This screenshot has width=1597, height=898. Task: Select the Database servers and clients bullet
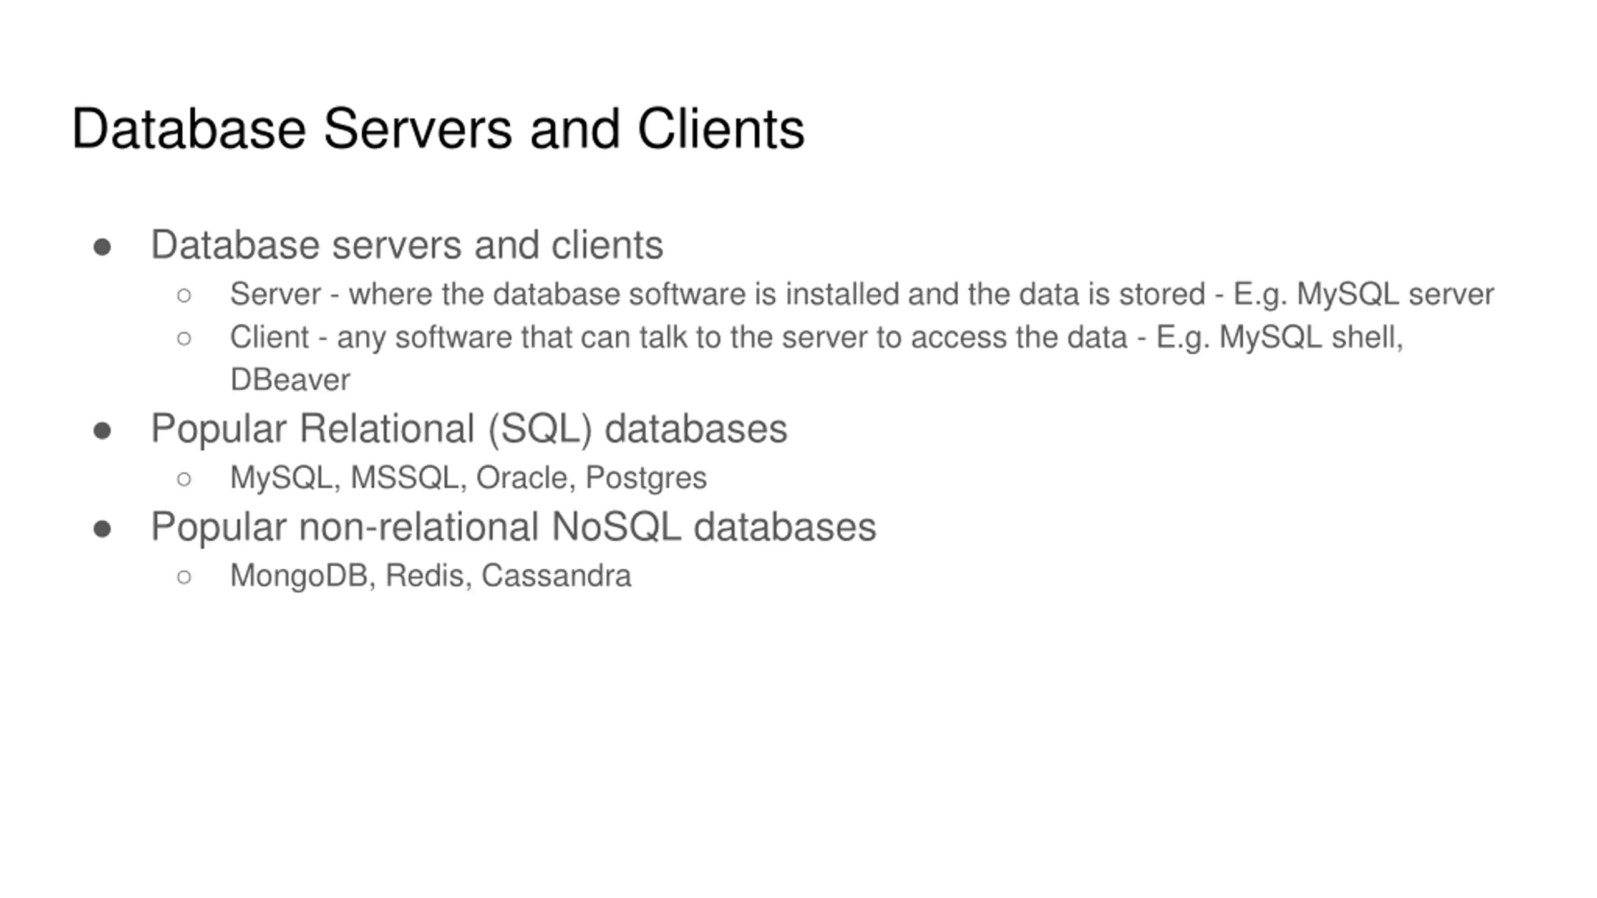pos(407,244)
